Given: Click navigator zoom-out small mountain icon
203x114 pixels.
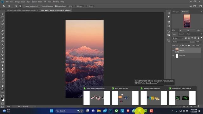Looking at the screenshot, I should (180, 30).
